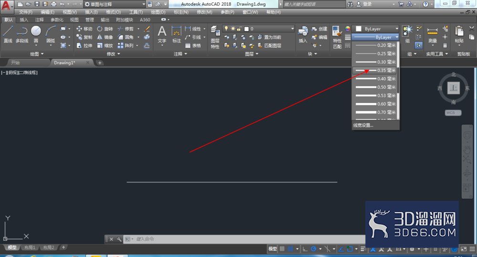Switch to the 注释 ribbon tab
The height and width of the screenshot is (257, 477).
pyautogui.click(x=39, y=20)
